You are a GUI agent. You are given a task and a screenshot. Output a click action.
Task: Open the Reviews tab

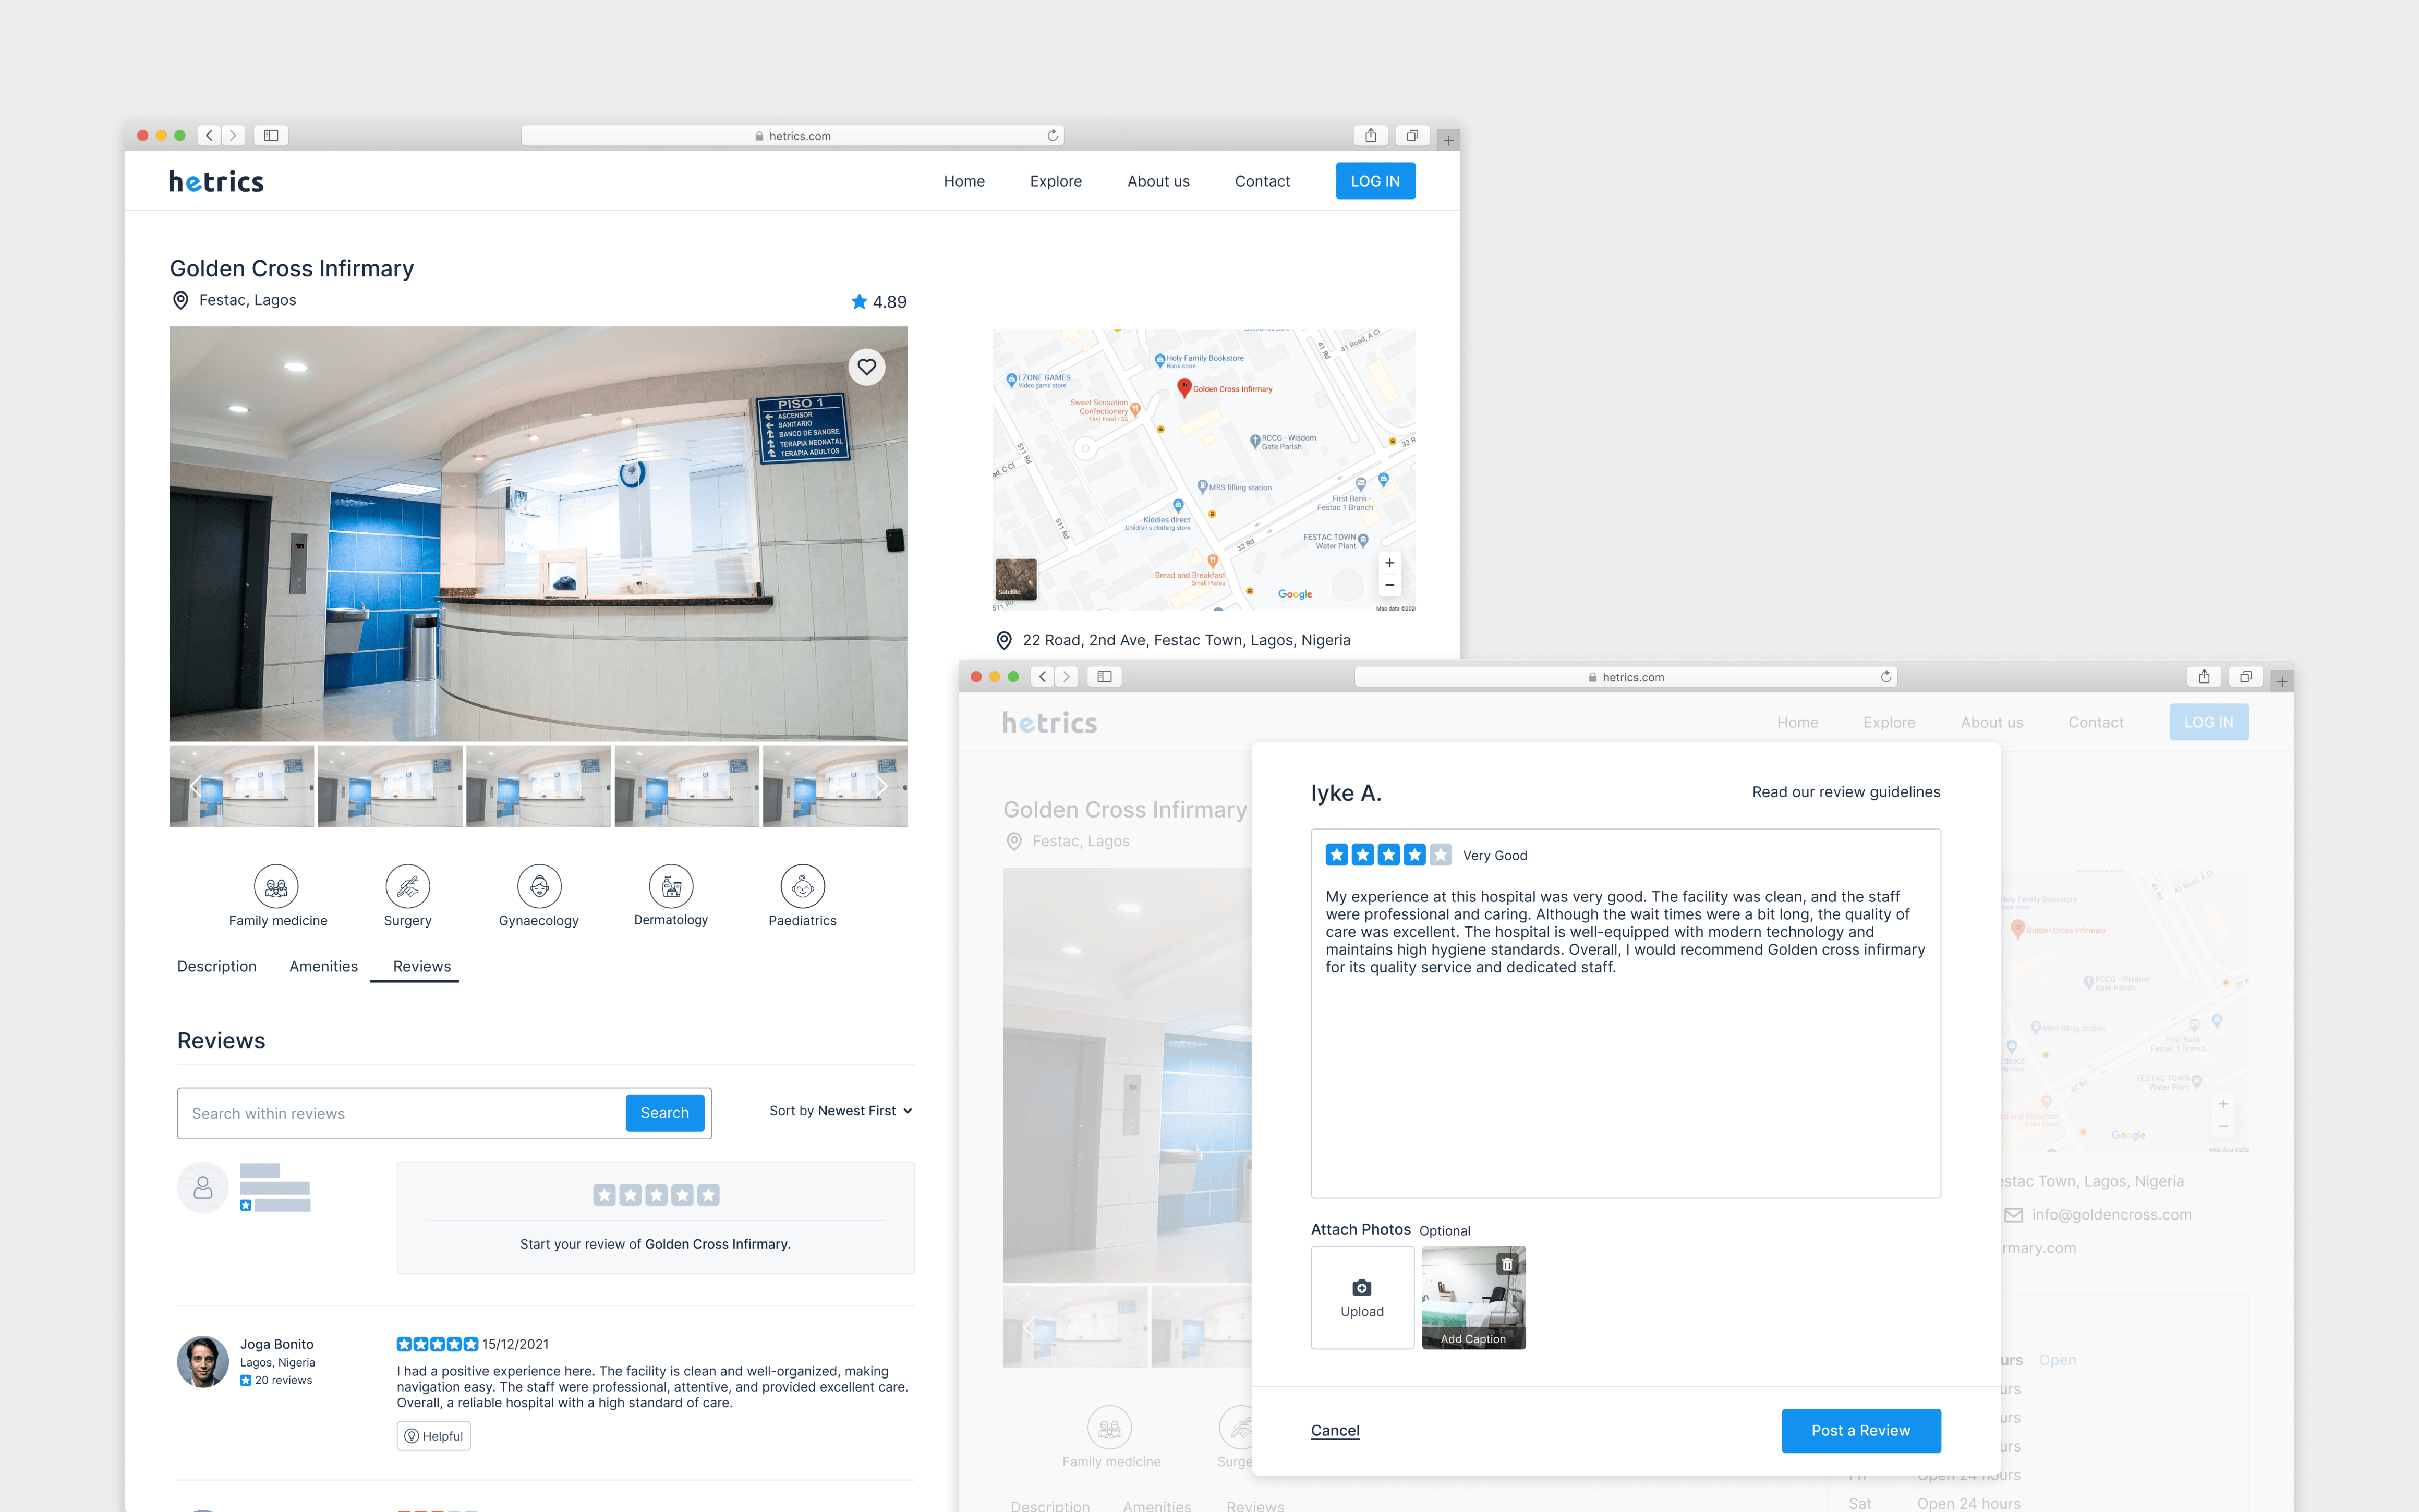tap(421, 966)
